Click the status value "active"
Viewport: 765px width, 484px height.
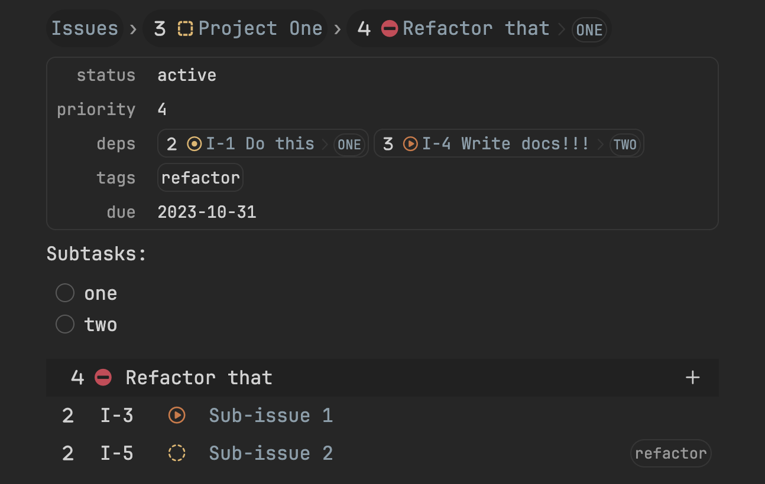[x=187, y=76]
